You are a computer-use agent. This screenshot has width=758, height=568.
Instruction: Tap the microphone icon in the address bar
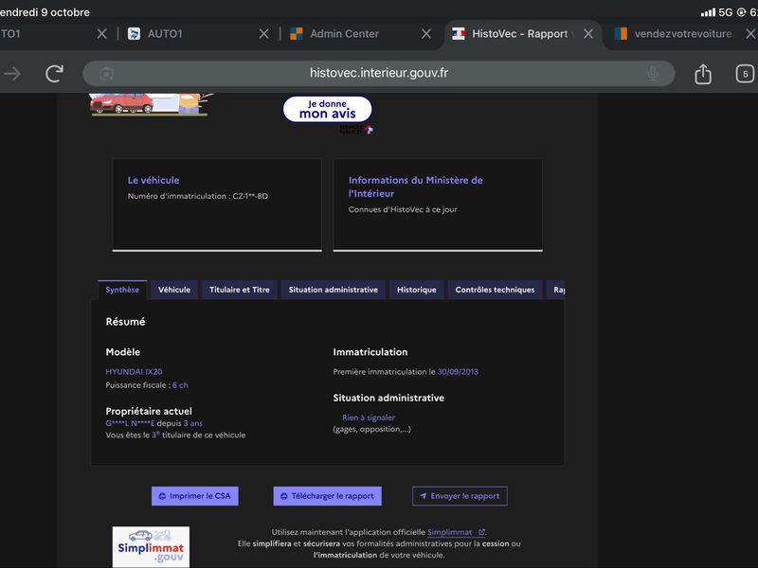coord(653,74)
